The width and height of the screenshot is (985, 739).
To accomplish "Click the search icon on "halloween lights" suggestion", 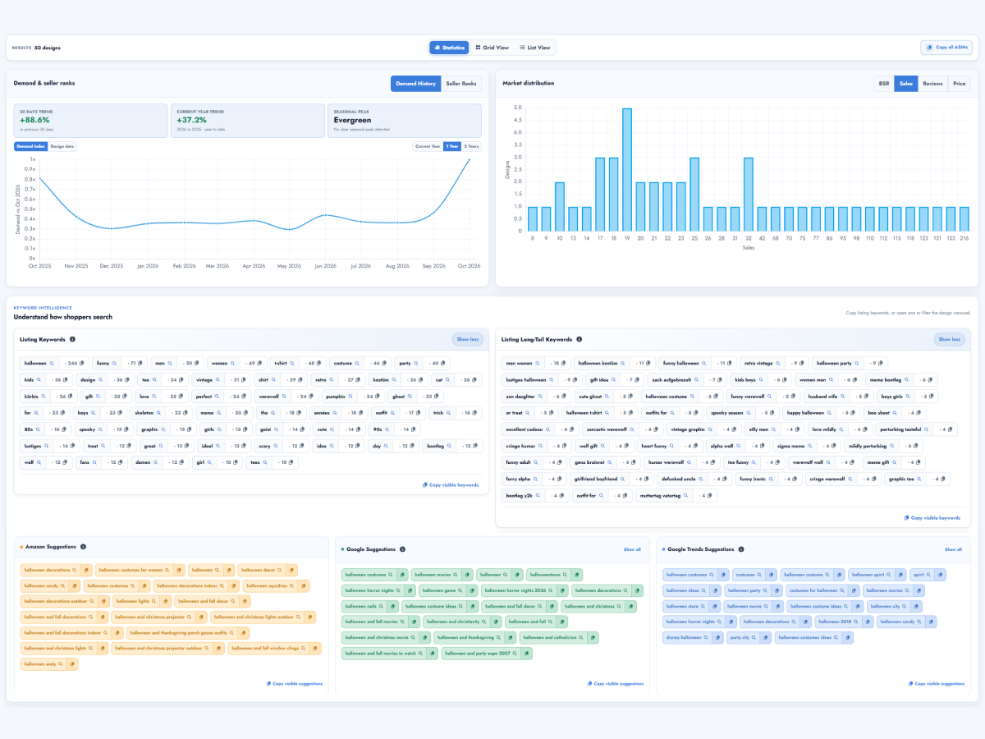I will [x=155, y=601].
